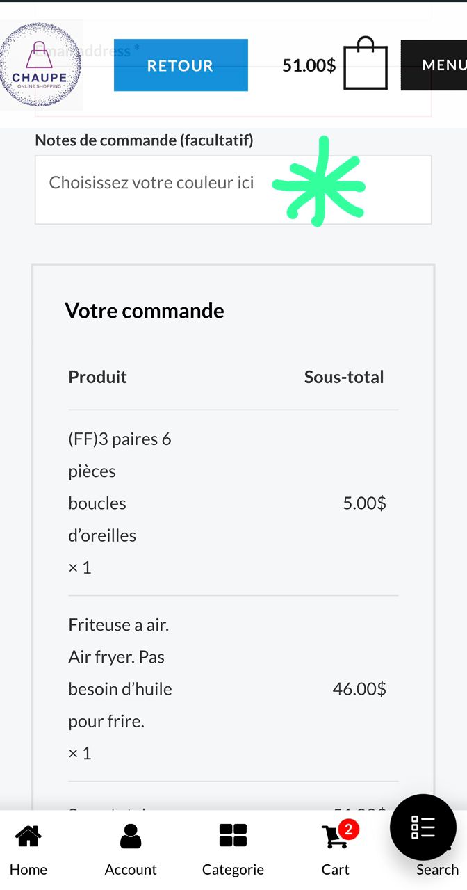Browse the Categorie grid icon
467x890 pixels.
click(233, 836)
